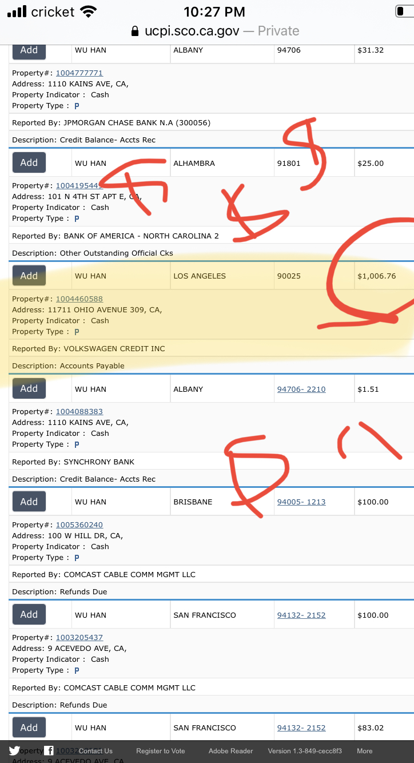Tap the cellular signal bars icon
Screen dimensions: 414x763
click(x=17, y=11)
